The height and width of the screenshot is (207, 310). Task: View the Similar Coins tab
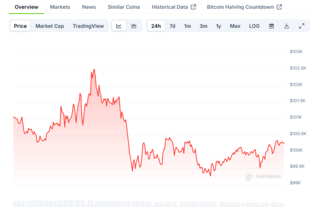[x=123, y=7]
